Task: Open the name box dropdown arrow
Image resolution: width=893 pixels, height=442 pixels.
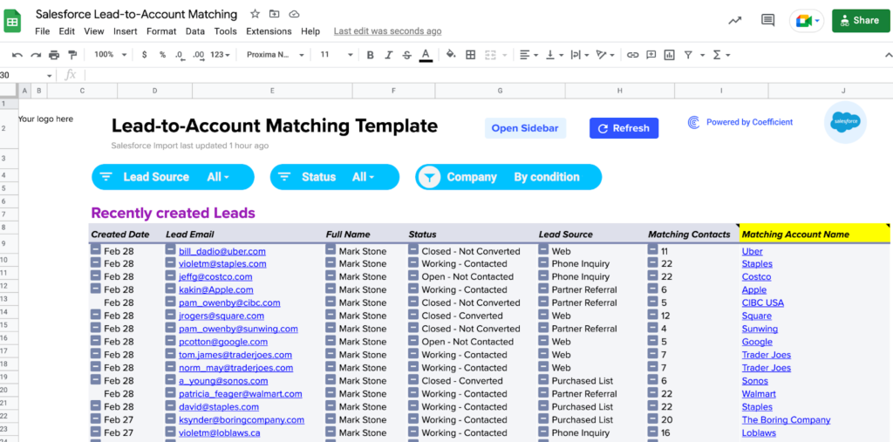Action: pyautogui.click(x=50, y=75)
